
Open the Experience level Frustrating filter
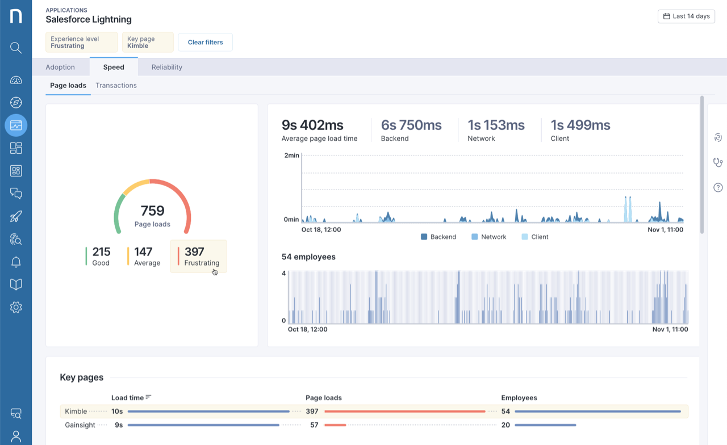(x=81, y=42)
